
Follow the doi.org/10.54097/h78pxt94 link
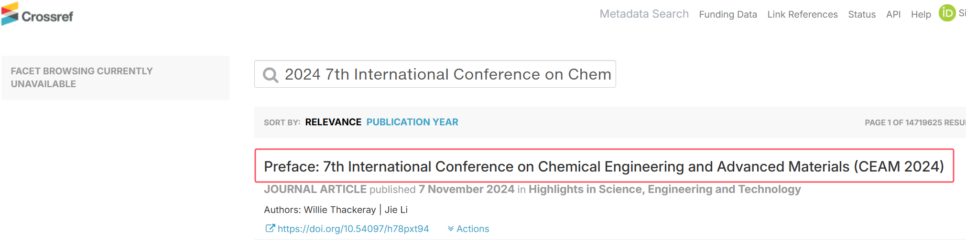tap(353, 229)
